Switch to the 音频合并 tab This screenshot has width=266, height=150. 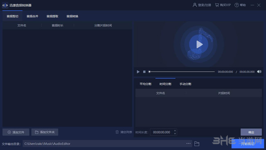click(x=32, y=16)
